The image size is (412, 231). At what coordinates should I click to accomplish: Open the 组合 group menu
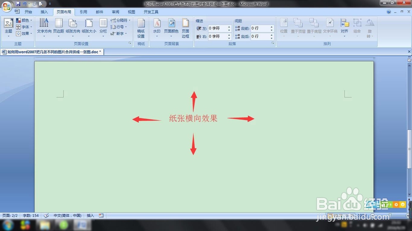(x=357, y=27)
